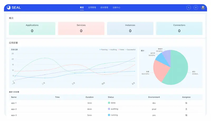Open the 成本管理 tab
211x121 pixels.
tap(104, 7)
